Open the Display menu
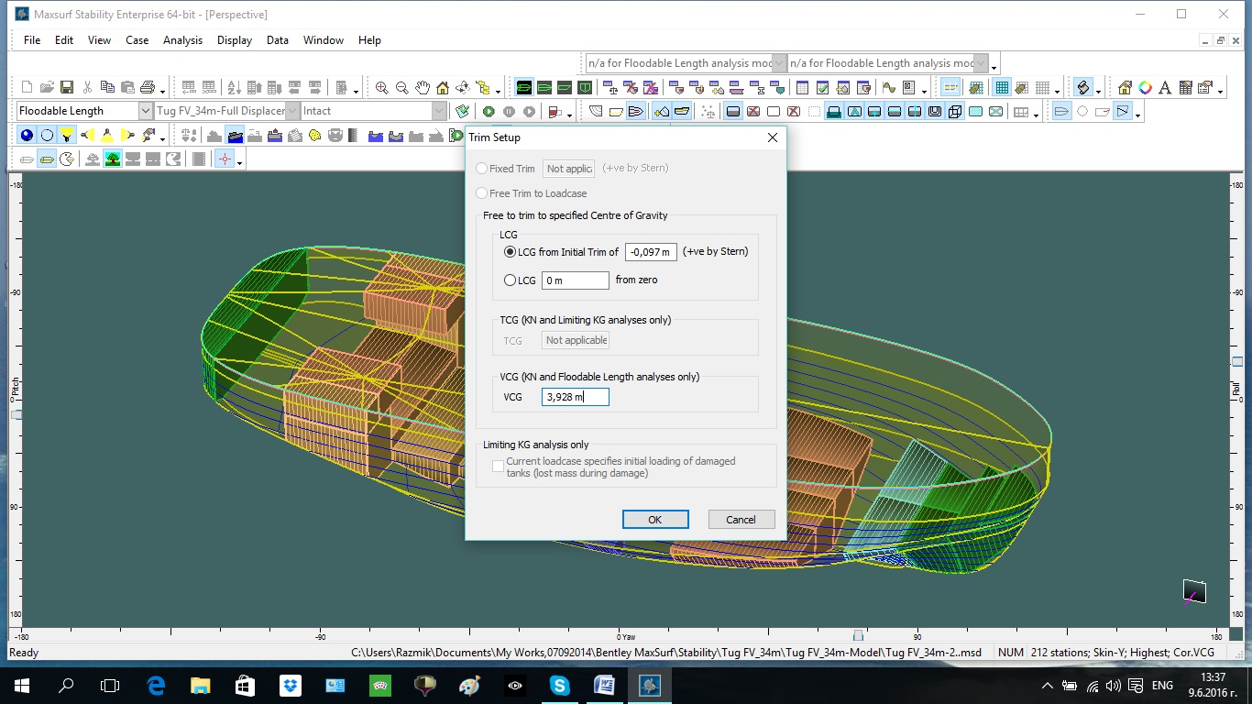This screenshot has height=704, width=1252. (235, 40)
